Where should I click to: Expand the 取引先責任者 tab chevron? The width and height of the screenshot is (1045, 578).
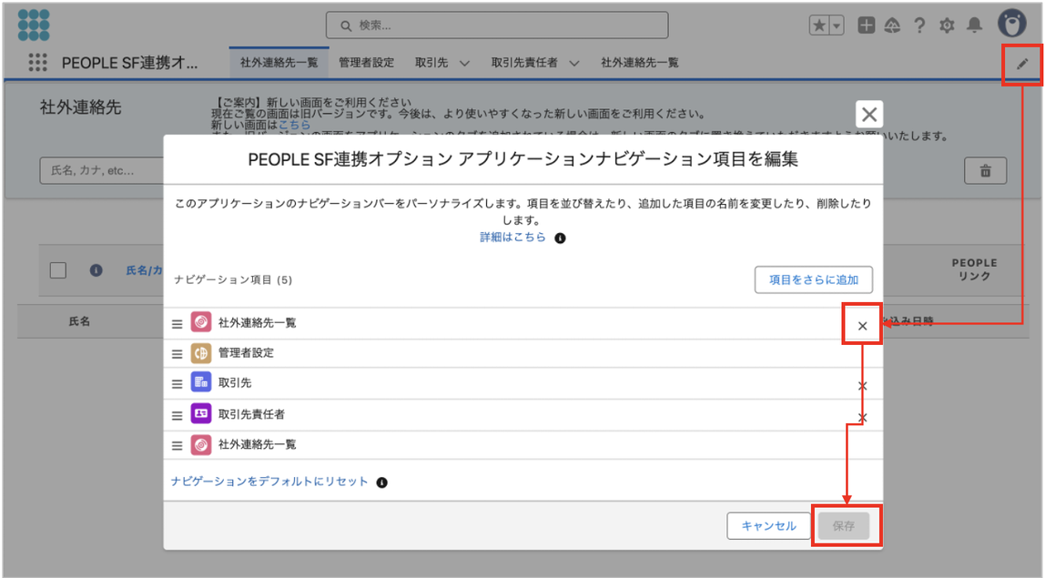click(573, 64)
